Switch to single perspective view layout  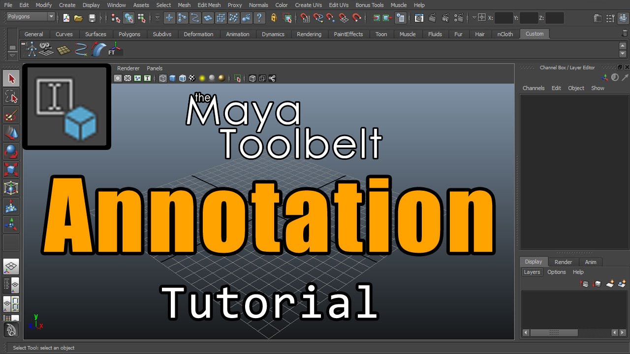[x=11, y=266]
